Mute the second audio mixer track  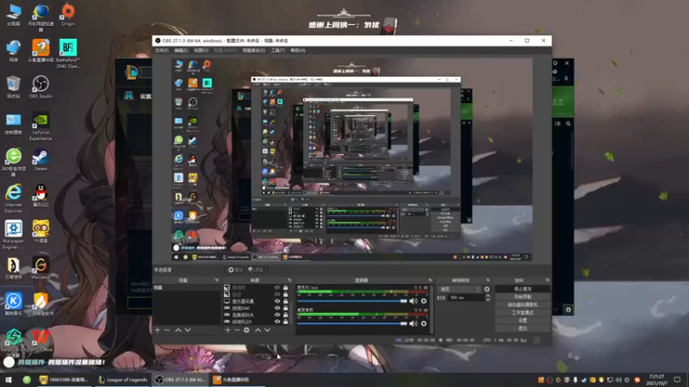(413, 323)
